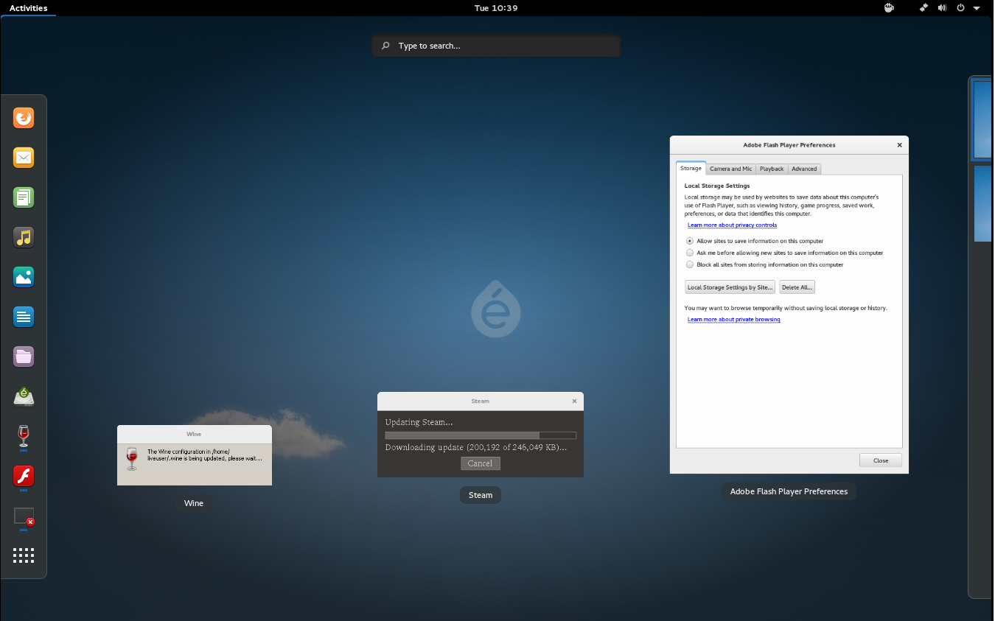
Task: Show all applications grid
Action: pos(24,555)
